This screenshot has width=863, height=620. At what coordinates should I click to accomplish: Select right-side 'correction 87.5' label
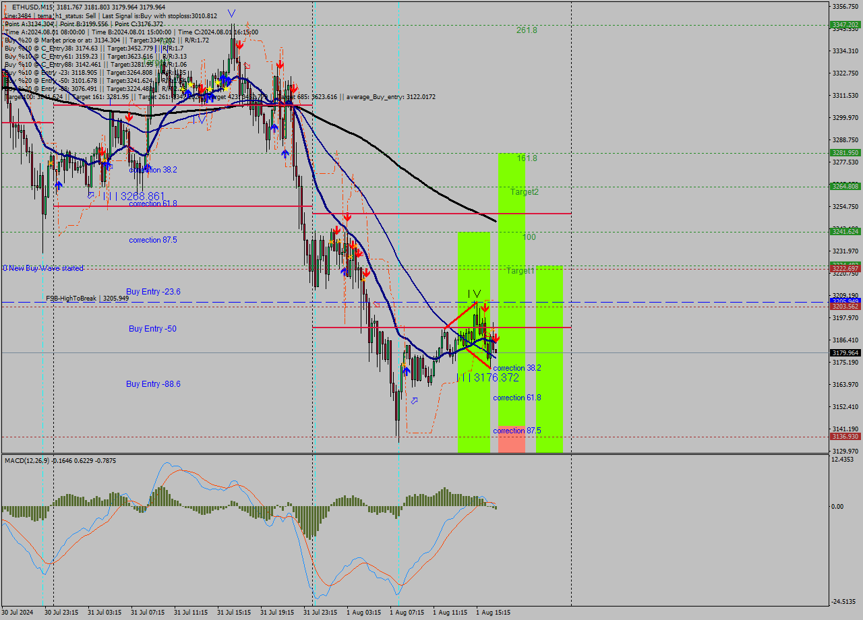pyautogui.click(x=517, y=431)
